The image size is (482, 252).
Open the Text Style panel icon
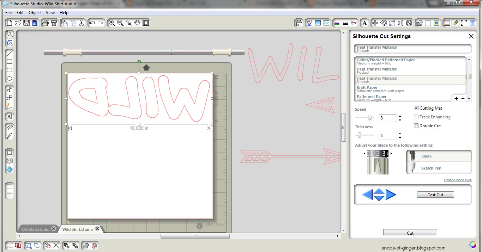pyautogui.click(x=364, y=23)
